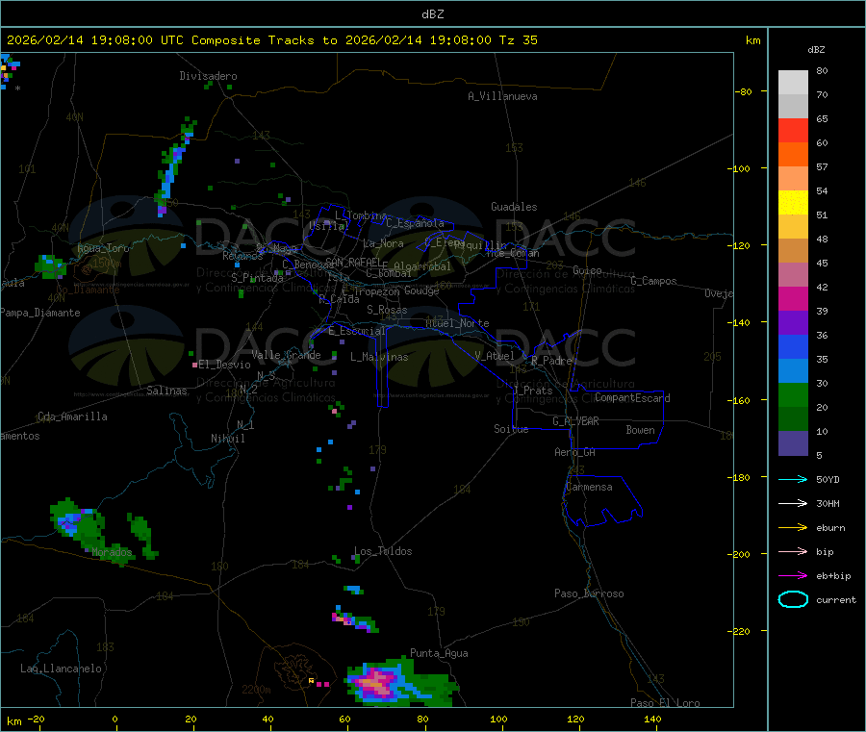Click the 'Guadales' map label
The width and height of the screenshot is (866, 732).
coord(514,207)
